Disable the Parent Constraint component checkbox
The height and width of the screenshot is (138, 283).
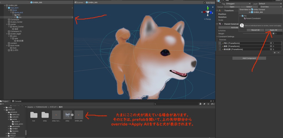[222, 24]
